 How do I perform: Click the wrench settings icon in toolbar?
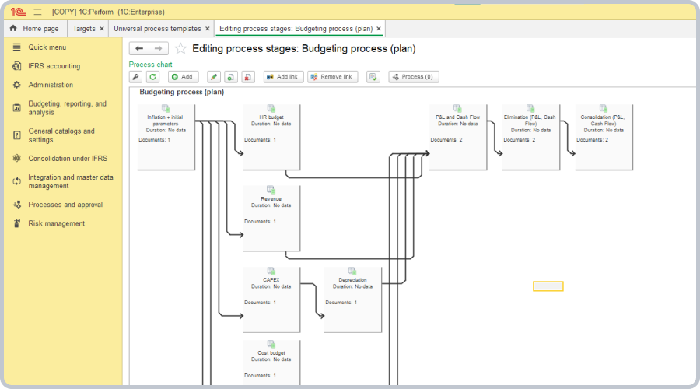[x=135, y=77]
